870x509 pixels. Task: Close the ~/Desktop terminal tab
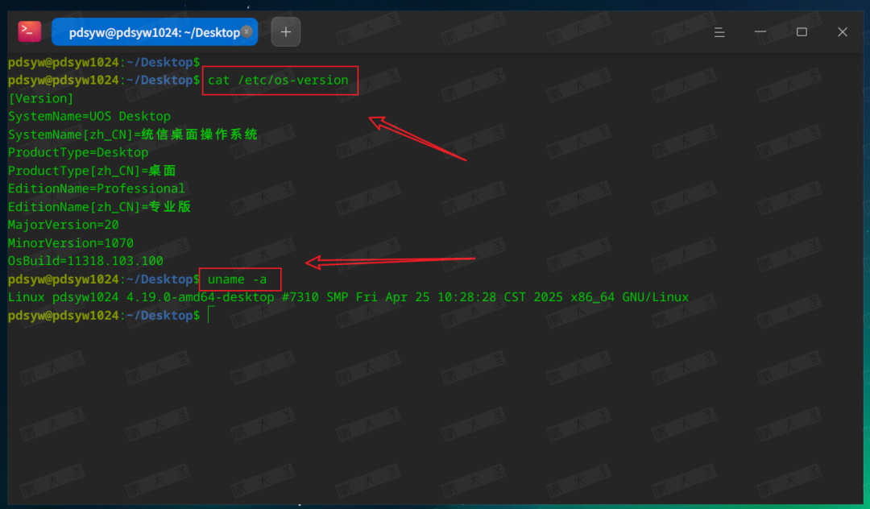pyautogui.click(x=246, y=31)
